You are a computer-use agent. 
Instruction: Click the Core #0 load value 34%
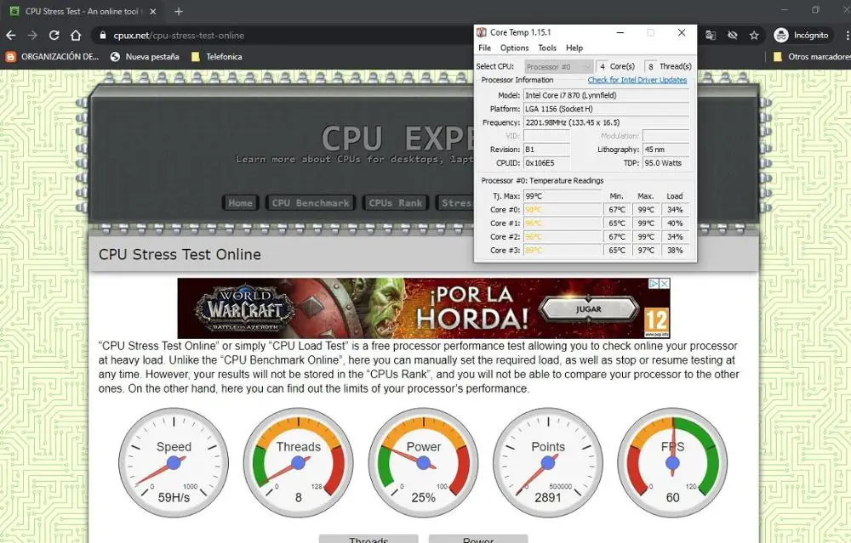(x=675, y=210)
